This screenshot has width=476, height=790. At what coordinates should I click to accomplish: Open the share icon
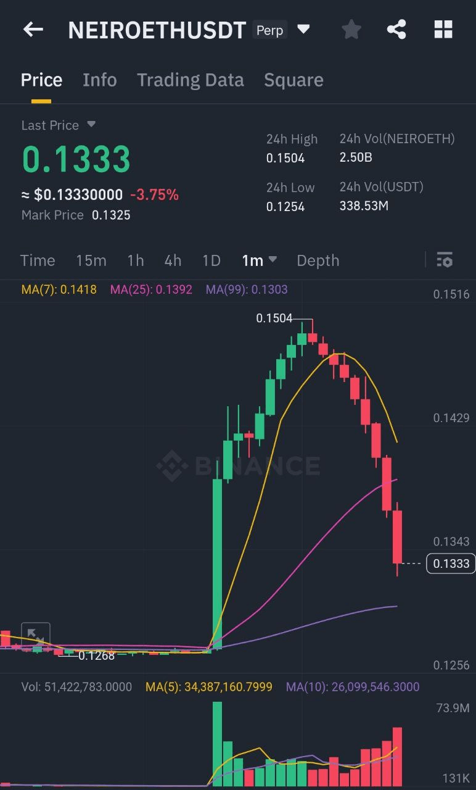click(x=396, y=29)
